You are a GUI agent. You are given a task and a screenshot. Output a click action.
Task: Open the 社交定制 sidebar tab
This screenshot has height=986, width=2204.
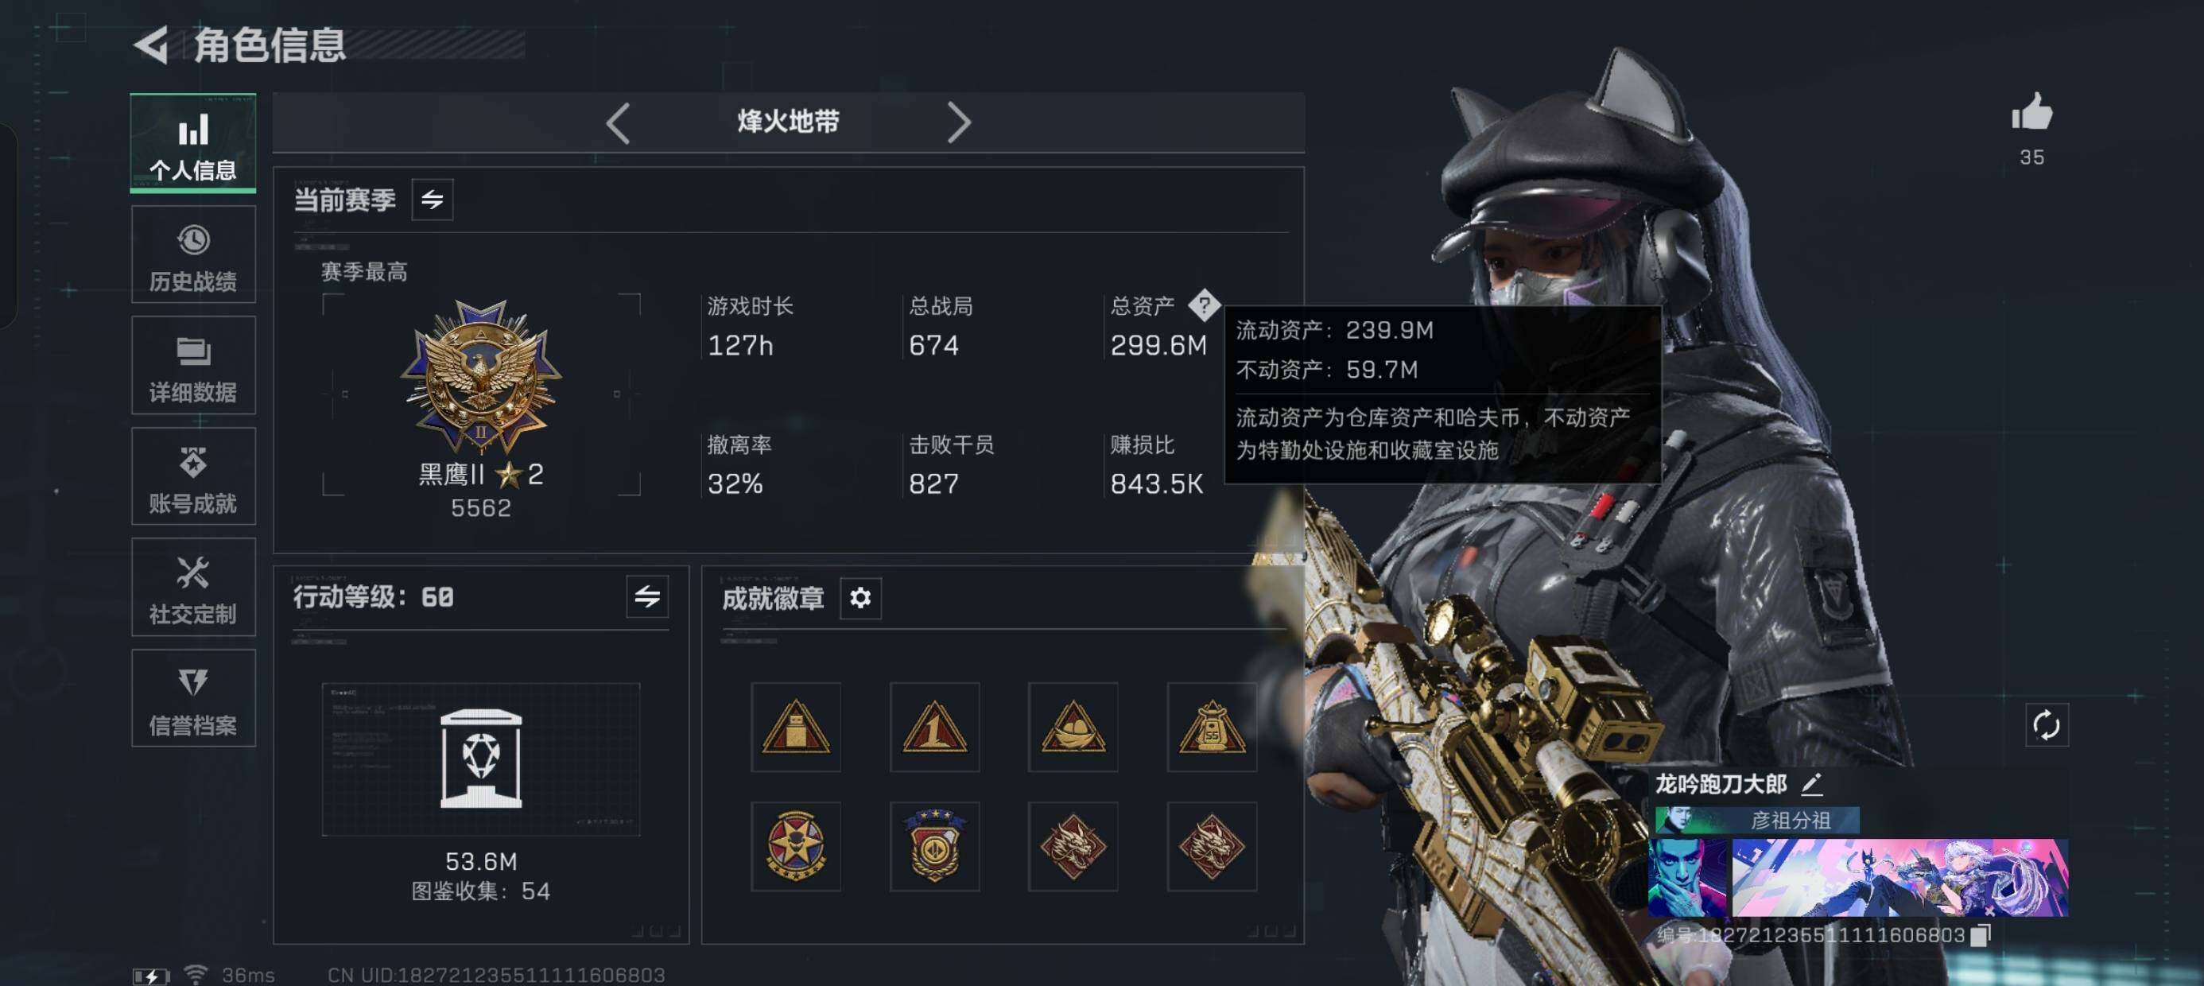pyautogui.click(x=193, y=587)
